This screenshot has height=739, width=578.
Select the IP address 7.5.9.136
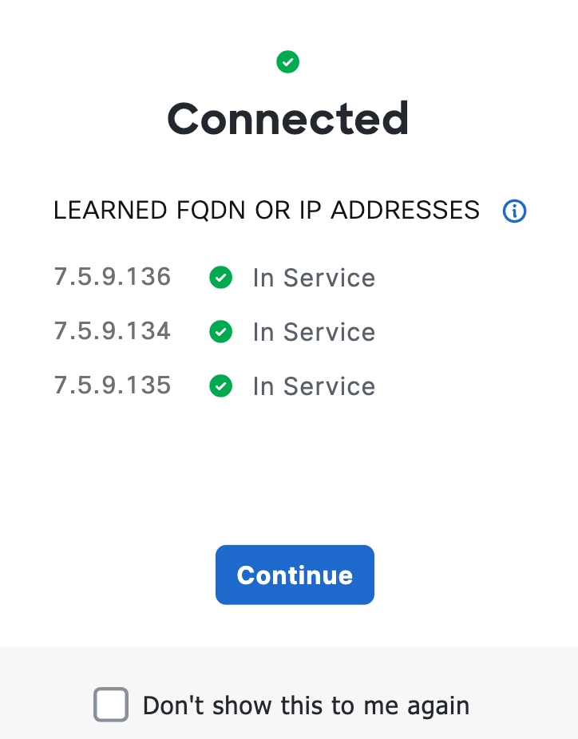point(112,277)
